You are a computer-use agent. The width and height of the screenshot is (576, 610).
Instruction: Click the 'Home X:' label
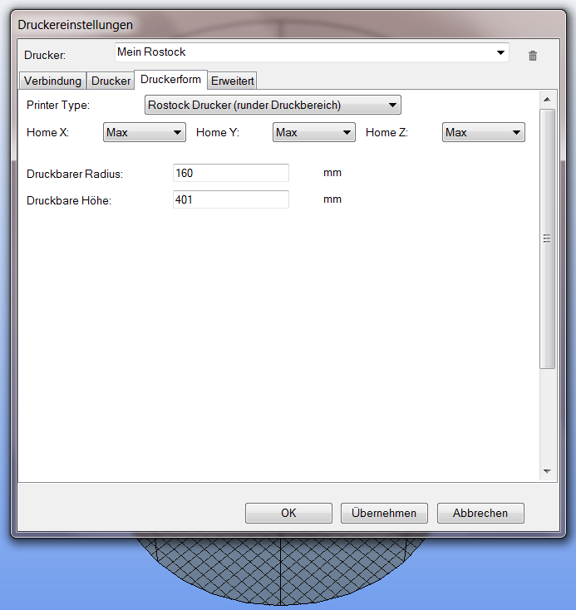(47, 132)
